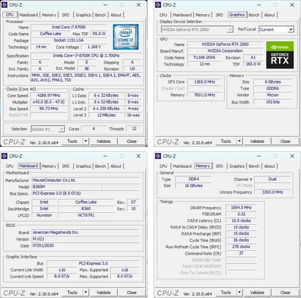Click the Validate button in CPU window
This screenshot has height=298, width=301.
coord(104,141)
